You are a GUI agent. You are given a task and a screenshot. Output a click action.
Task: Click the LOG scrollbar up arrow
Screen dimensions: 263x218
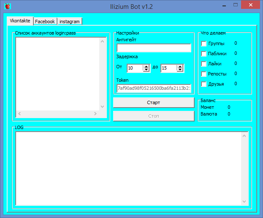(x=244, y=136)
